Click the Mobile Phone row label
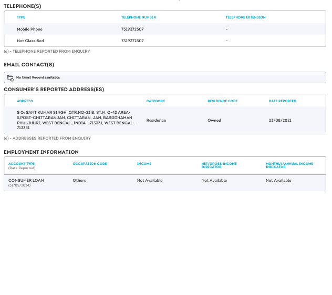This screenshot has width=332, height=295. pyautogui.click(x=29, y=29)
